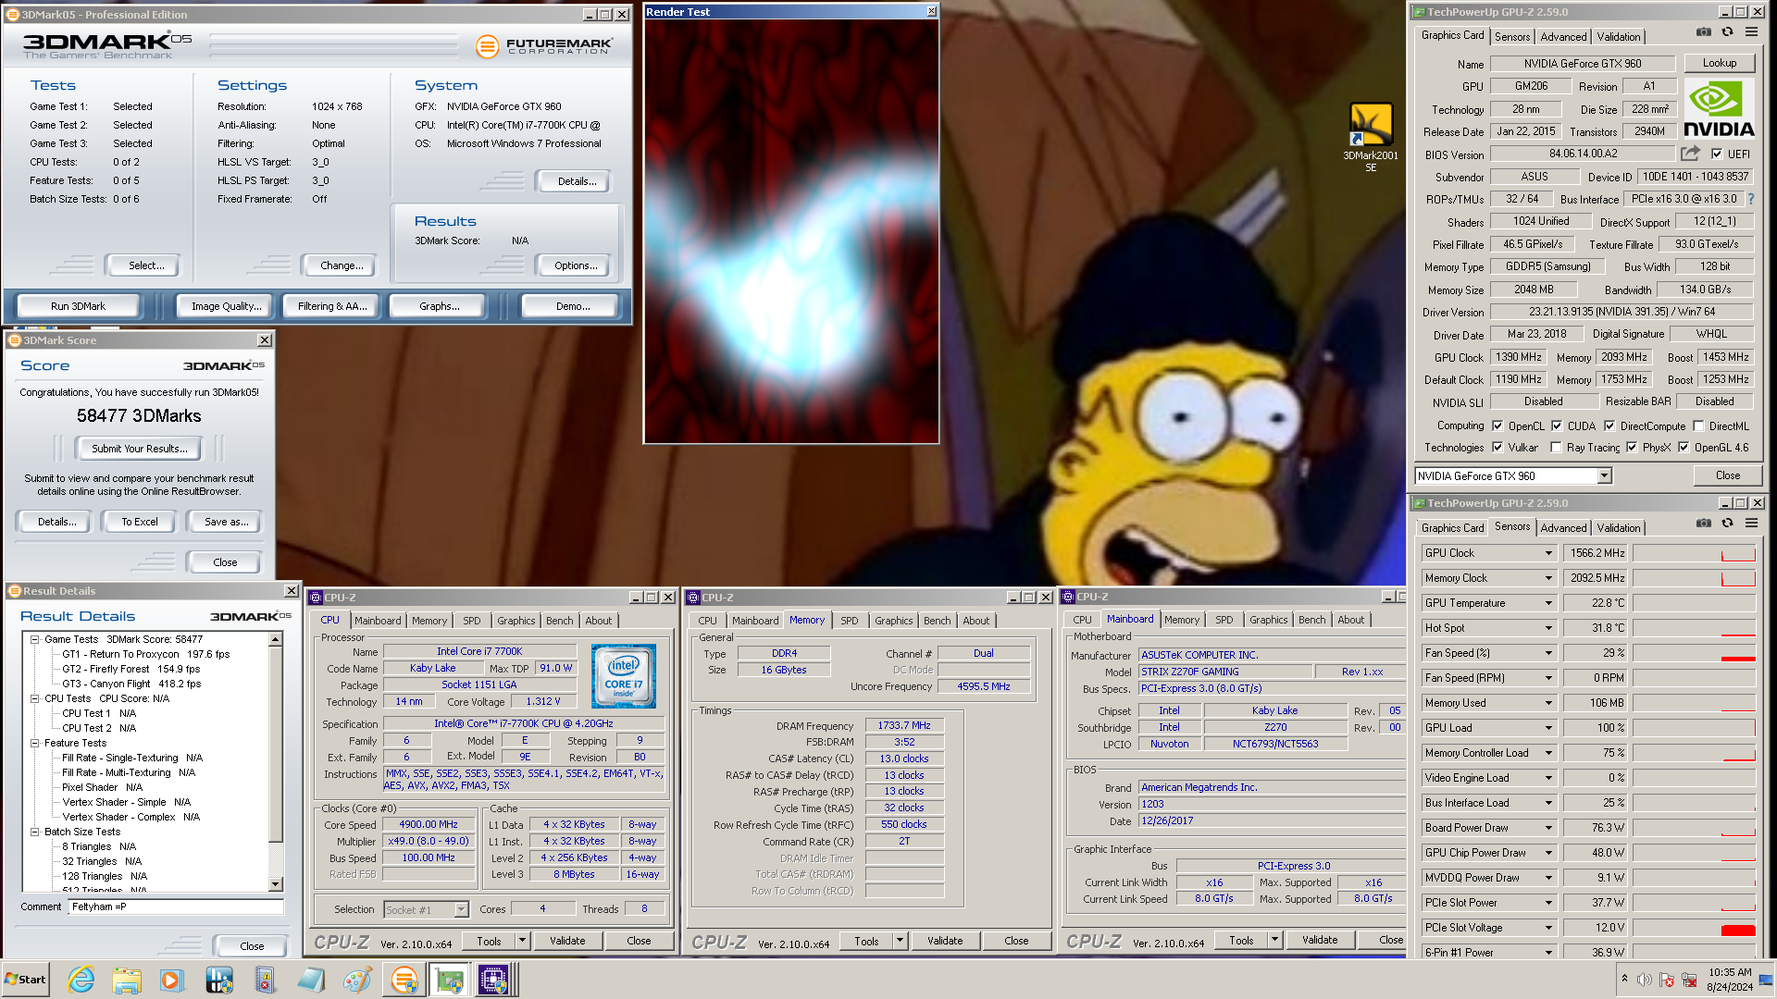Viewport: 1777px width, 999px height.
Task: Open the SPD tab in the first CPU-Z window
Action: click(x=472, y=621)
